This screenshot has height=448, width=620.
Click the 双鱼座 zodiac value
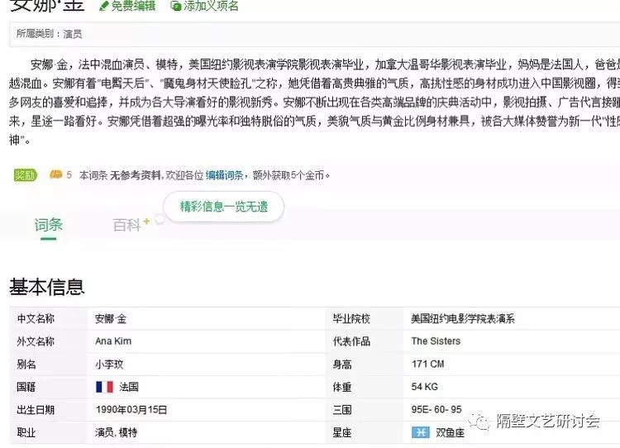tap(450, 432)
